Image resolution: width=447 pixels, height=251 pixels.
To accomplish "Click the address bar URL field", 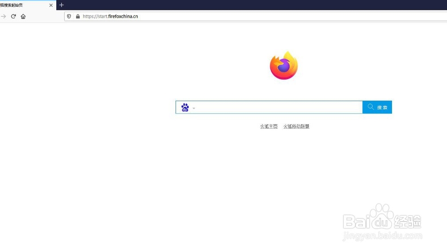I will (x=257, y=17).
